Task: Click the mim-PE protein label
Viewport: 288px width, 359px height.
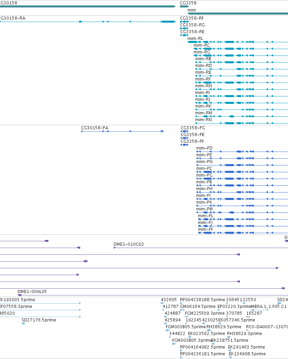Action: click(x=204, y=155)
